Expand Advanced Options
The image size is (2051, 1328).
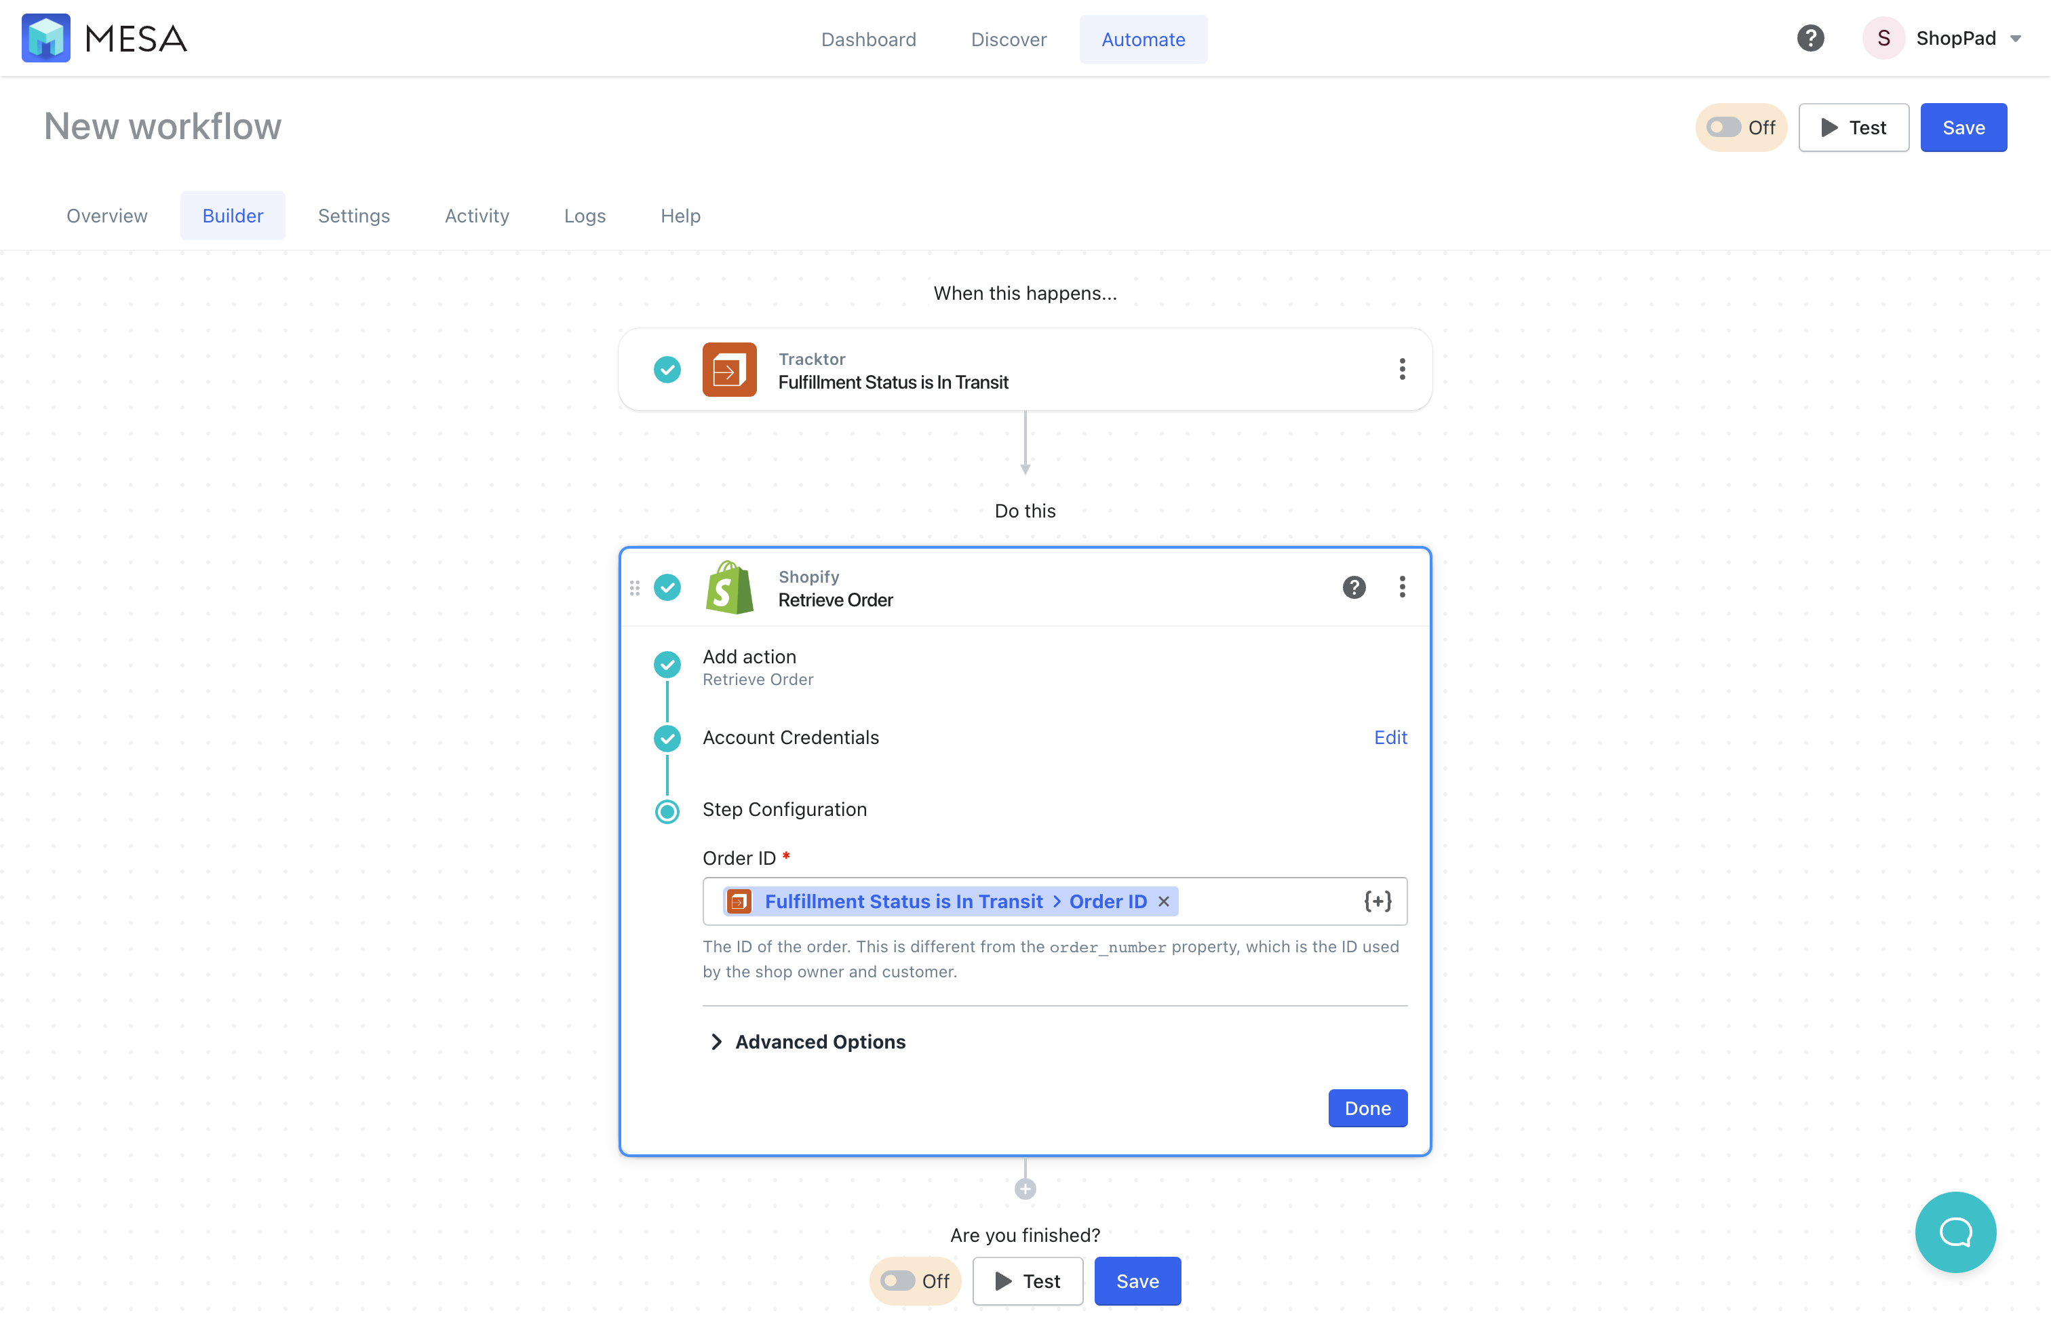(x=808, y=1042)
